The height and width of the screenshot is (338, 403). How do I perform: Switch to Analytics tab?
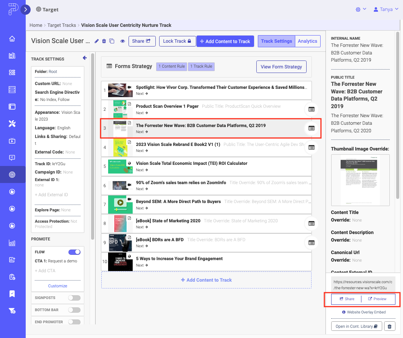308,41
